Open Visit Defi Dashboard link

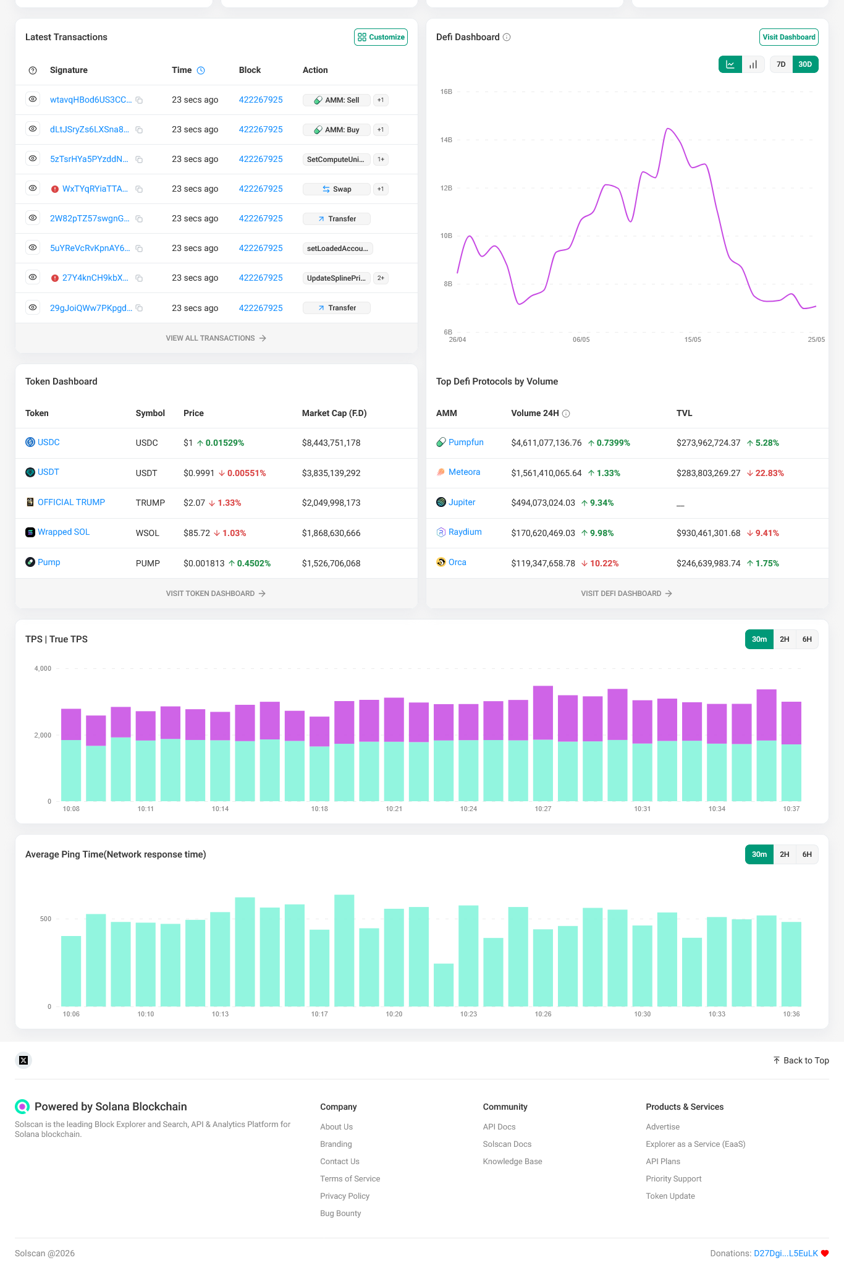pyautogui.click(x=627, y=594)
